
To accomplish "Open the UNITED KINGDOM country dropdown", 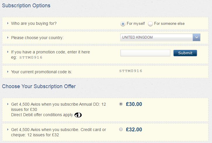I will pyautogui.click(x=160, y=37).
